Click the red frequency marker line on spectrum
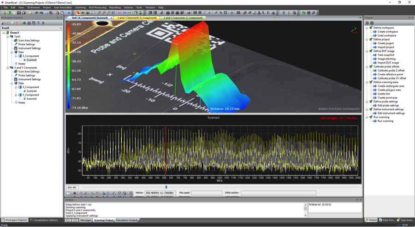The width and height of the screenshot is (415, 227). pyautogui.click(x=166, y=150)
